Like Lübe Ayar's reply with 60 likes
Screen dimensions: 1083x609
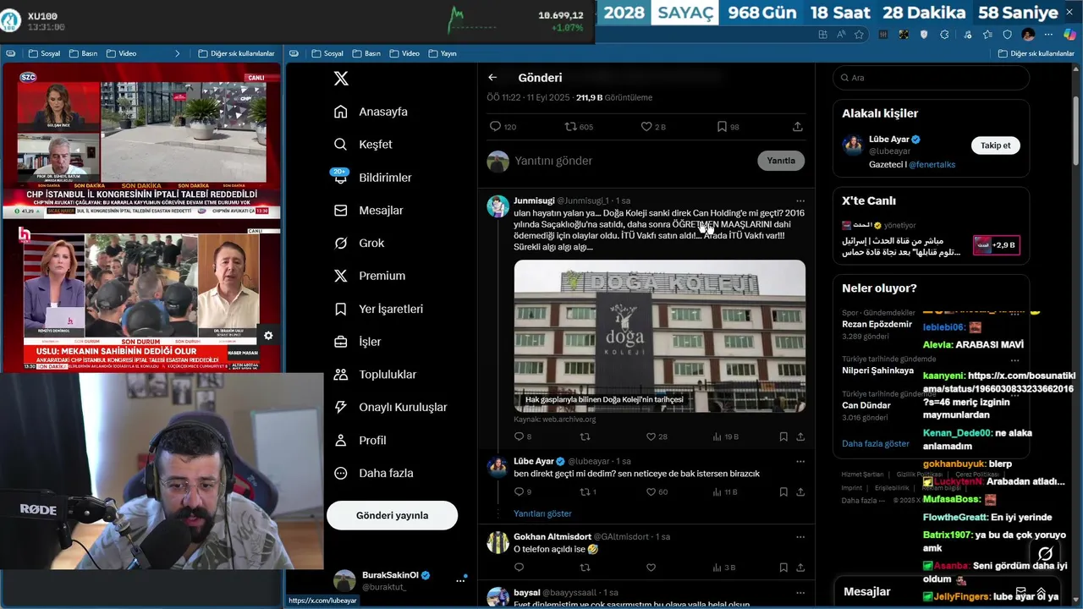[x=657, y=491]
